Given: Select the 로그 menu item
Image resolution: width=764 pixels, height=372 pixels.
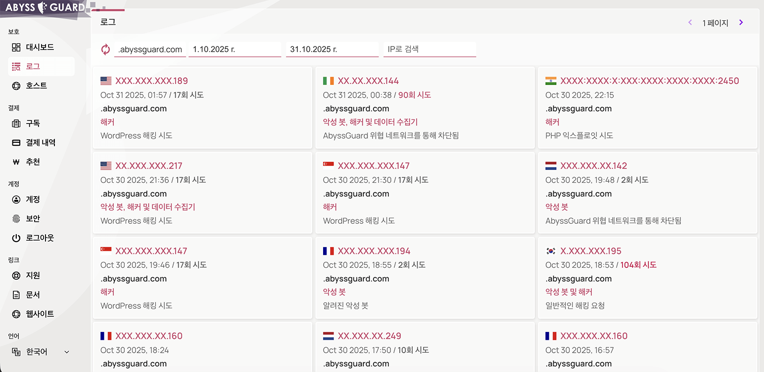Looking at the screenshot, I should tap(41, 66).
